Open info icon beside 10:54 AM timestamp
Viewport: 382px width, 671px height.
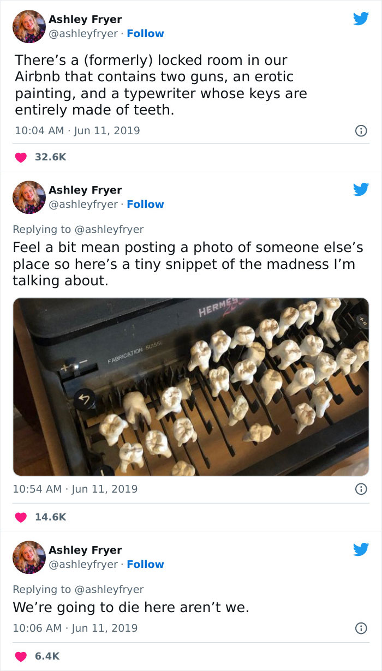[361, 489]
